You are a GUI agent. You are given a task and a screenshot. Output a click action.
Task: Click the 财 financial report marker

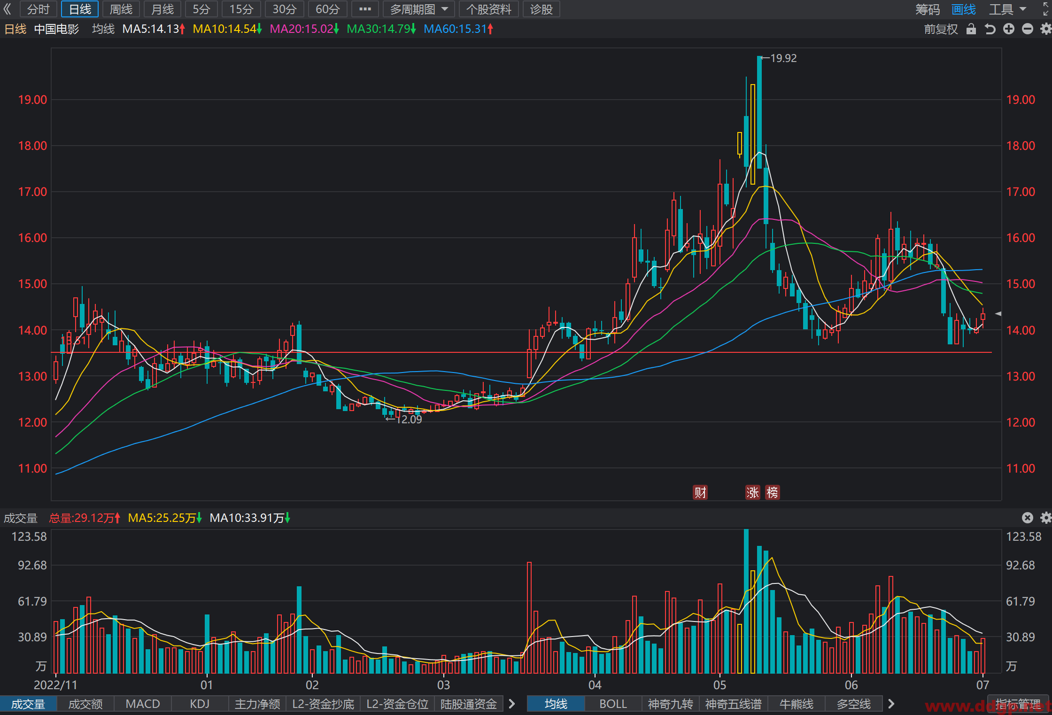[x=700, y=492]
